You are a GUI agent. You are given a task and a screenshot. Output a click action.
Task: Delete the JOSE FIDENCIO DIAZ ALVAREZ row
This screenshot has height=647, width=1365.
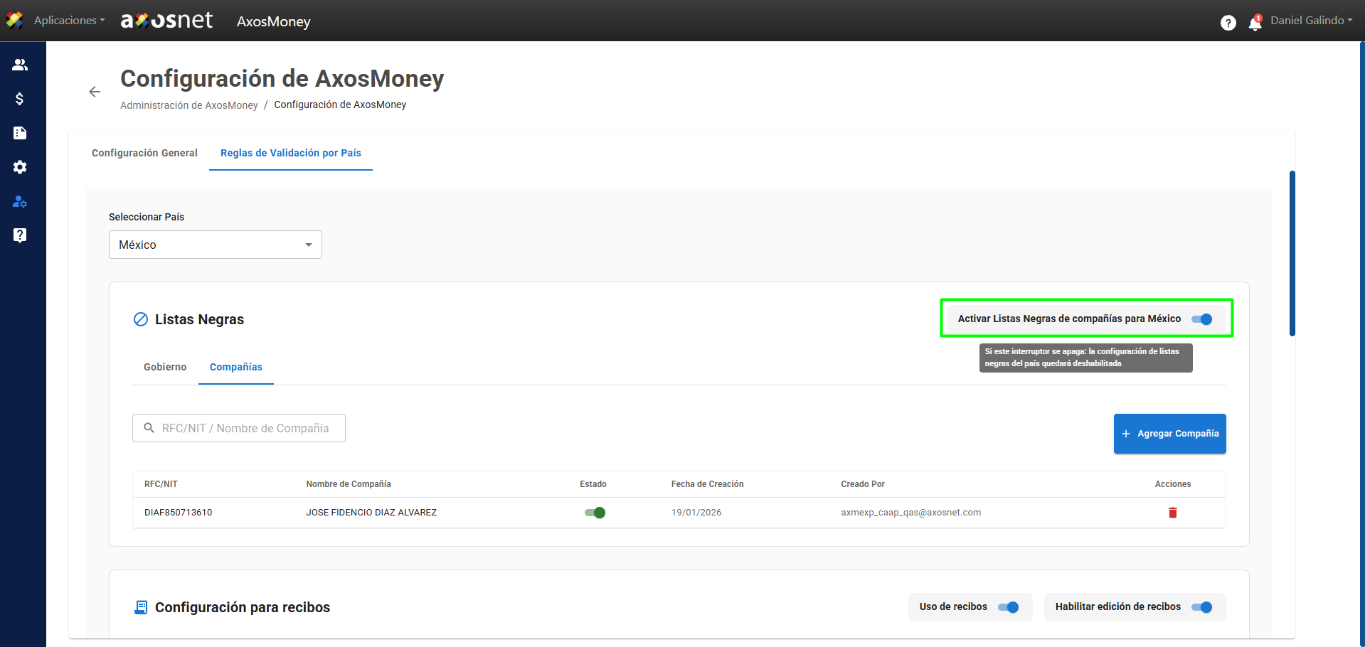coord(1173,513)
